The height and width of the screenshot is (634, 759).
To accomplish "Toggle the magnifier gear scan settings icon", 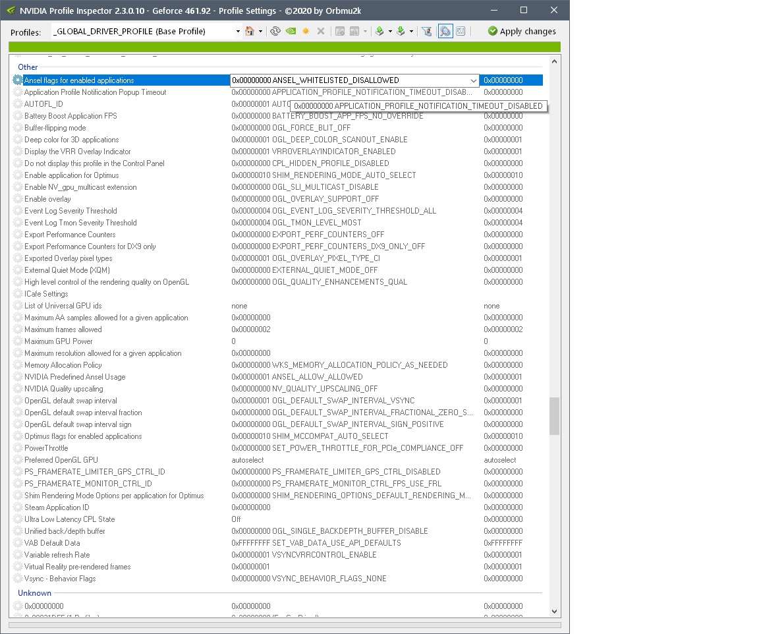I will coord(445,31).
